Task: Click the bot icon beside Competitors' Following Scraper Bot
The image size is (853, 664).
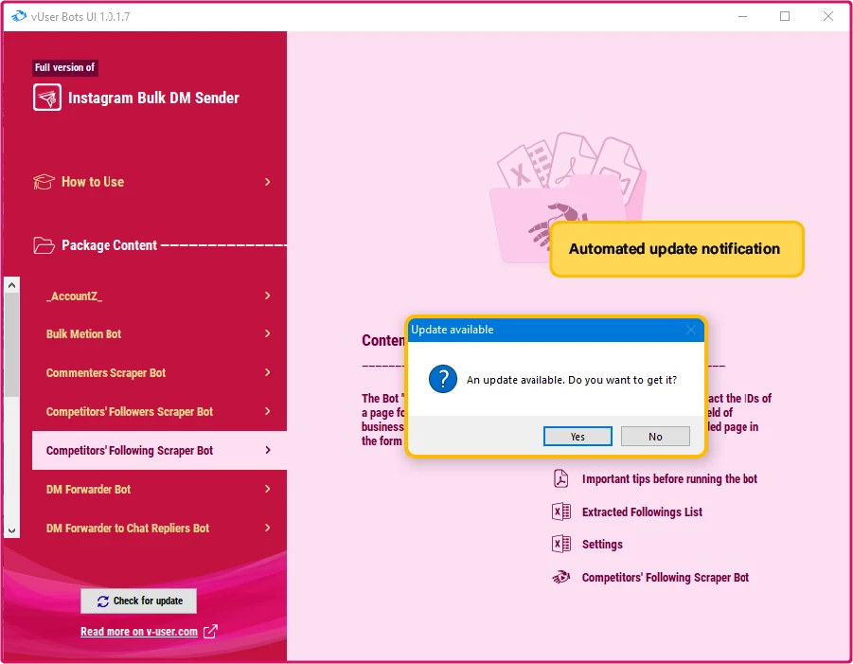Action: pos(560,577)
